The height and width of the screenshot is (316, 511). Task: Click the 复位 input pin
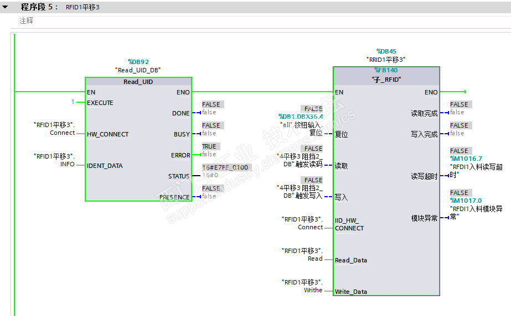(x=341, y=134)
